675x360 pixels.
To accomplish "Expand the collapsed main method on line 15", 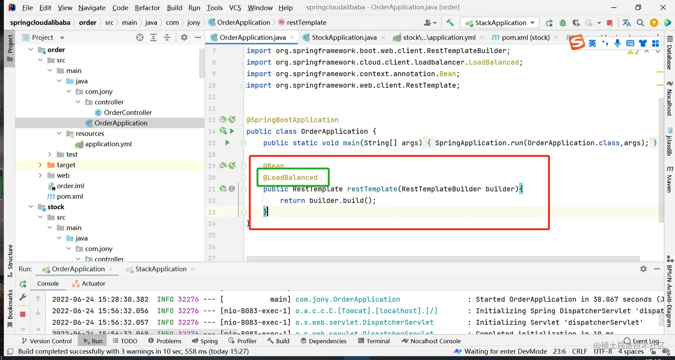I will pyautogui.click(x=244, y=143).
